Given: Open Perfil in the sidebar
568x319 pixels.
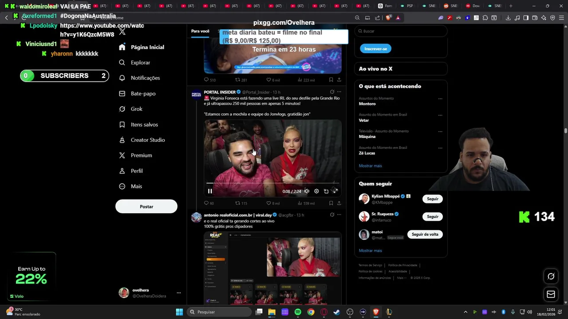Looking at the screenshot, I should [x=131, y=171].
